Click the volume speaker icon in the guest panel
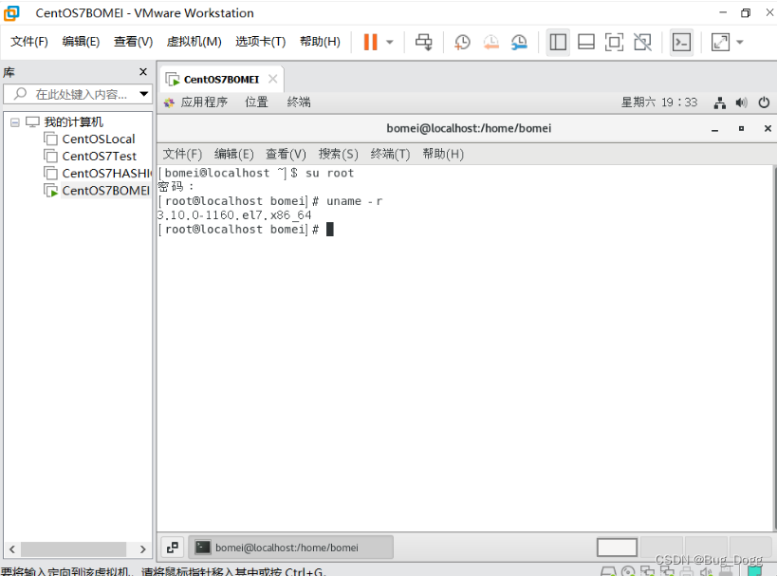Screen dimensions: 777x576 [x=741, y=102]
